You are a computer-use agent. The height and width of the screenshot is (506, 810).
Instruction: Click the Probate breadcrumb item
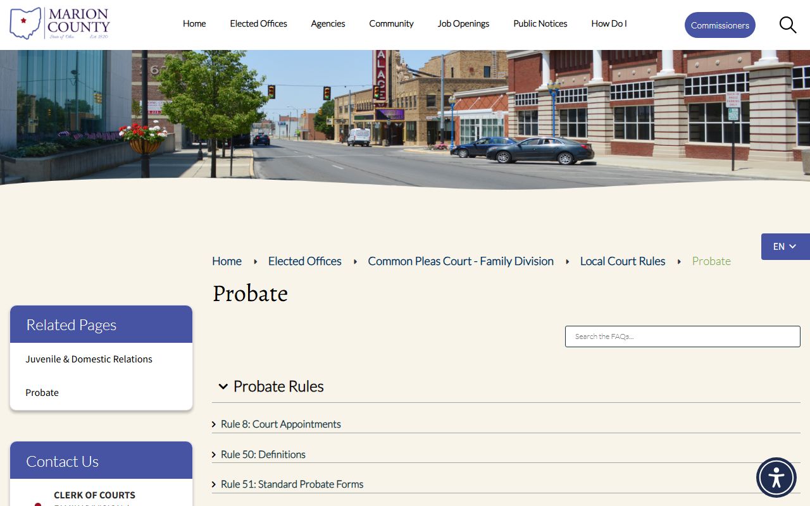(711, 261)
